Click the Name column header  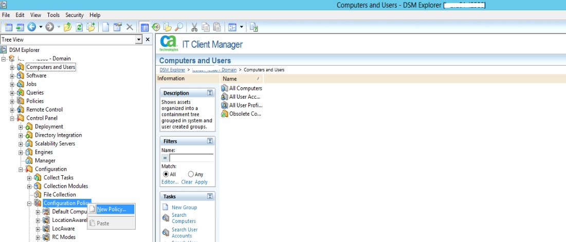coord(242,79)
